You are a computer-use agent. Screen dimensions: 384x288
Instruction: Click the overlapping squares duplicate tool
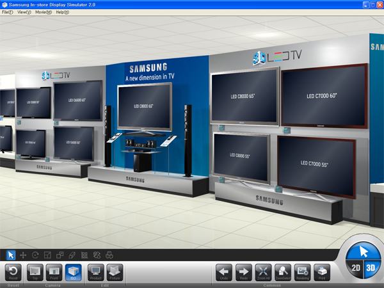pos(60,255)
